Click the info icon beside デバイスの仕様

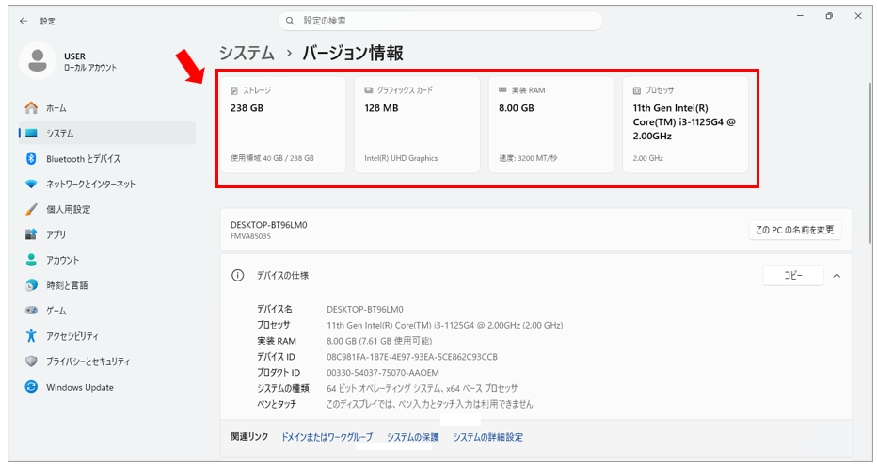click(238, 275)
